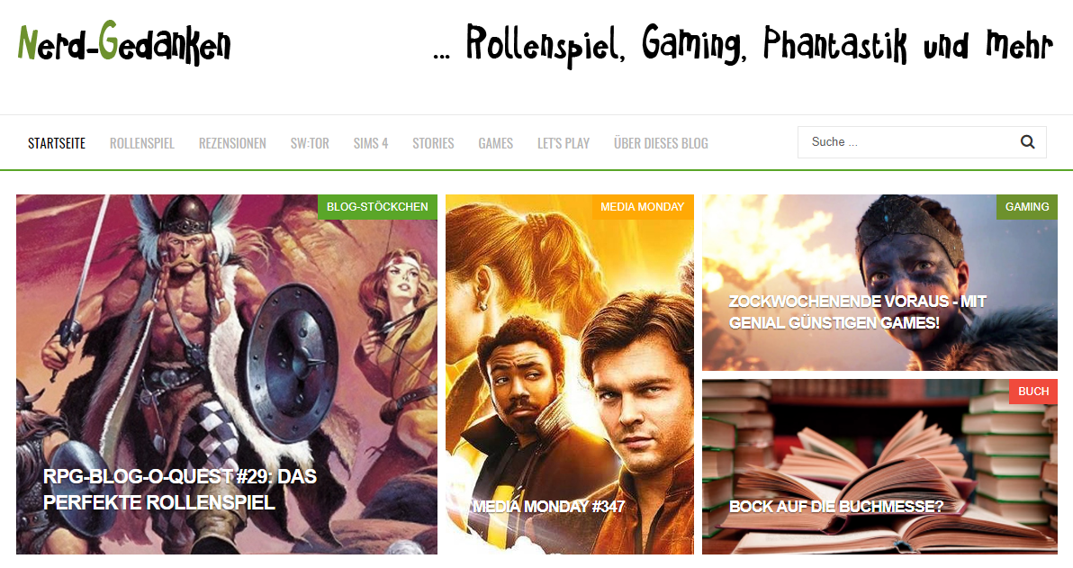Open the Media Monday #347 article
The width and height of the screenshot is (1073, 568).
(548, 507)
